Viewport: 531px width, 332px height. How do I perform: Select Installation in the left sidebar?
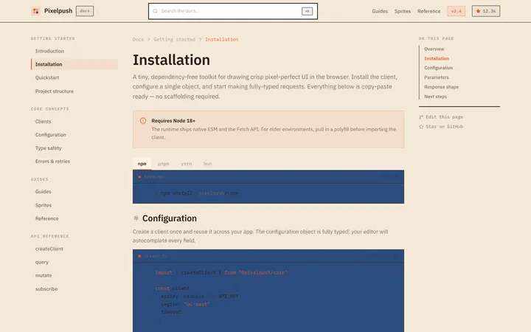[x=74, y=64]
